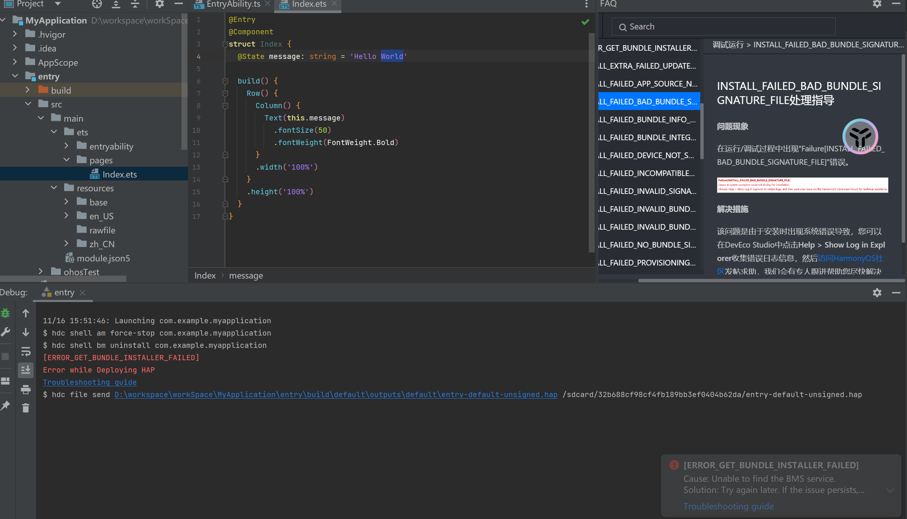Hide the Debug panel

tap(896, 293)
